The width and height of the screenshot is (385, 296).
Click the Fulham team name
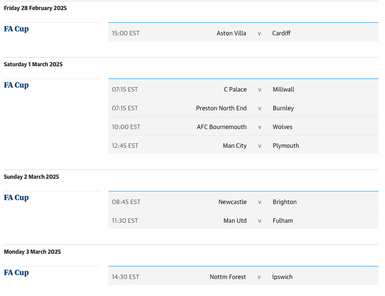pos(283,221)
